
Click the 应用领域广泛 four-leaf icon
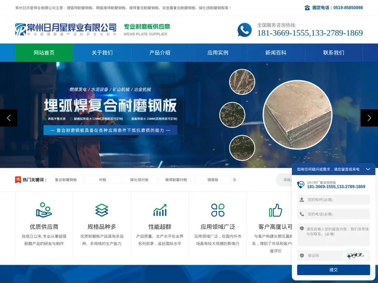click(x=218, y=210)
